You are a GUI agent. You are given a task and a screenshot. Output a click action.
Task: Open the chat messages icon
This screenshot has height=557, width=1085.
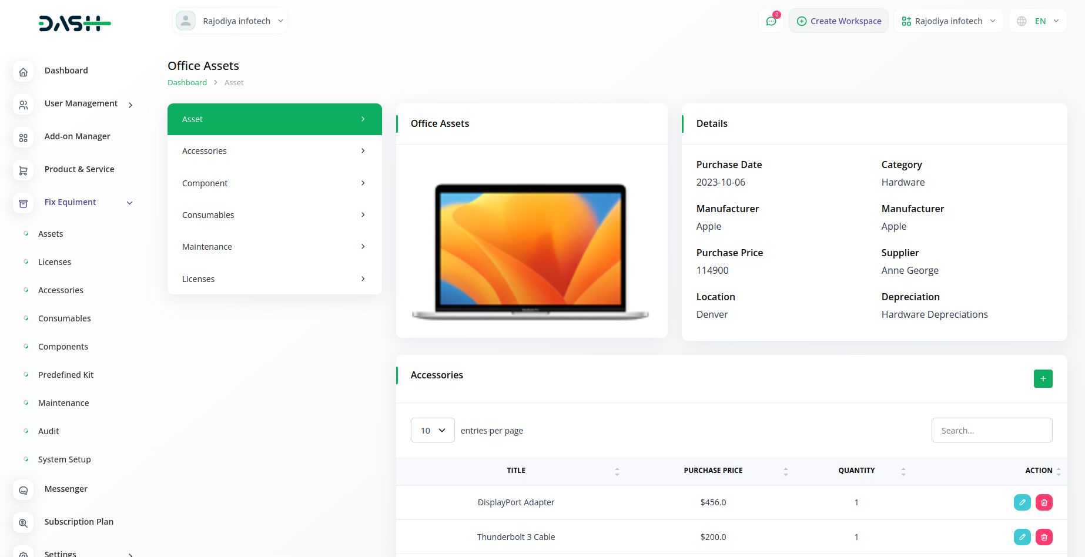771,21
